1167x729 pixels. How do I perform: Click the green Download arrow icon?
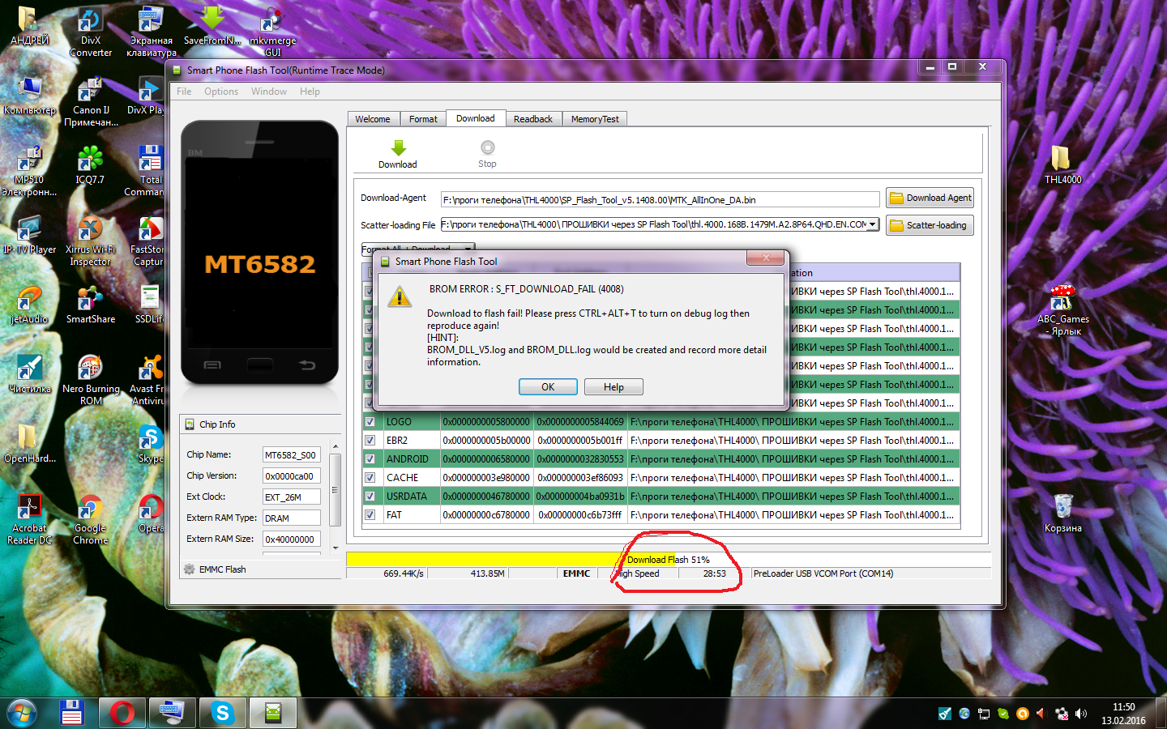398,148
